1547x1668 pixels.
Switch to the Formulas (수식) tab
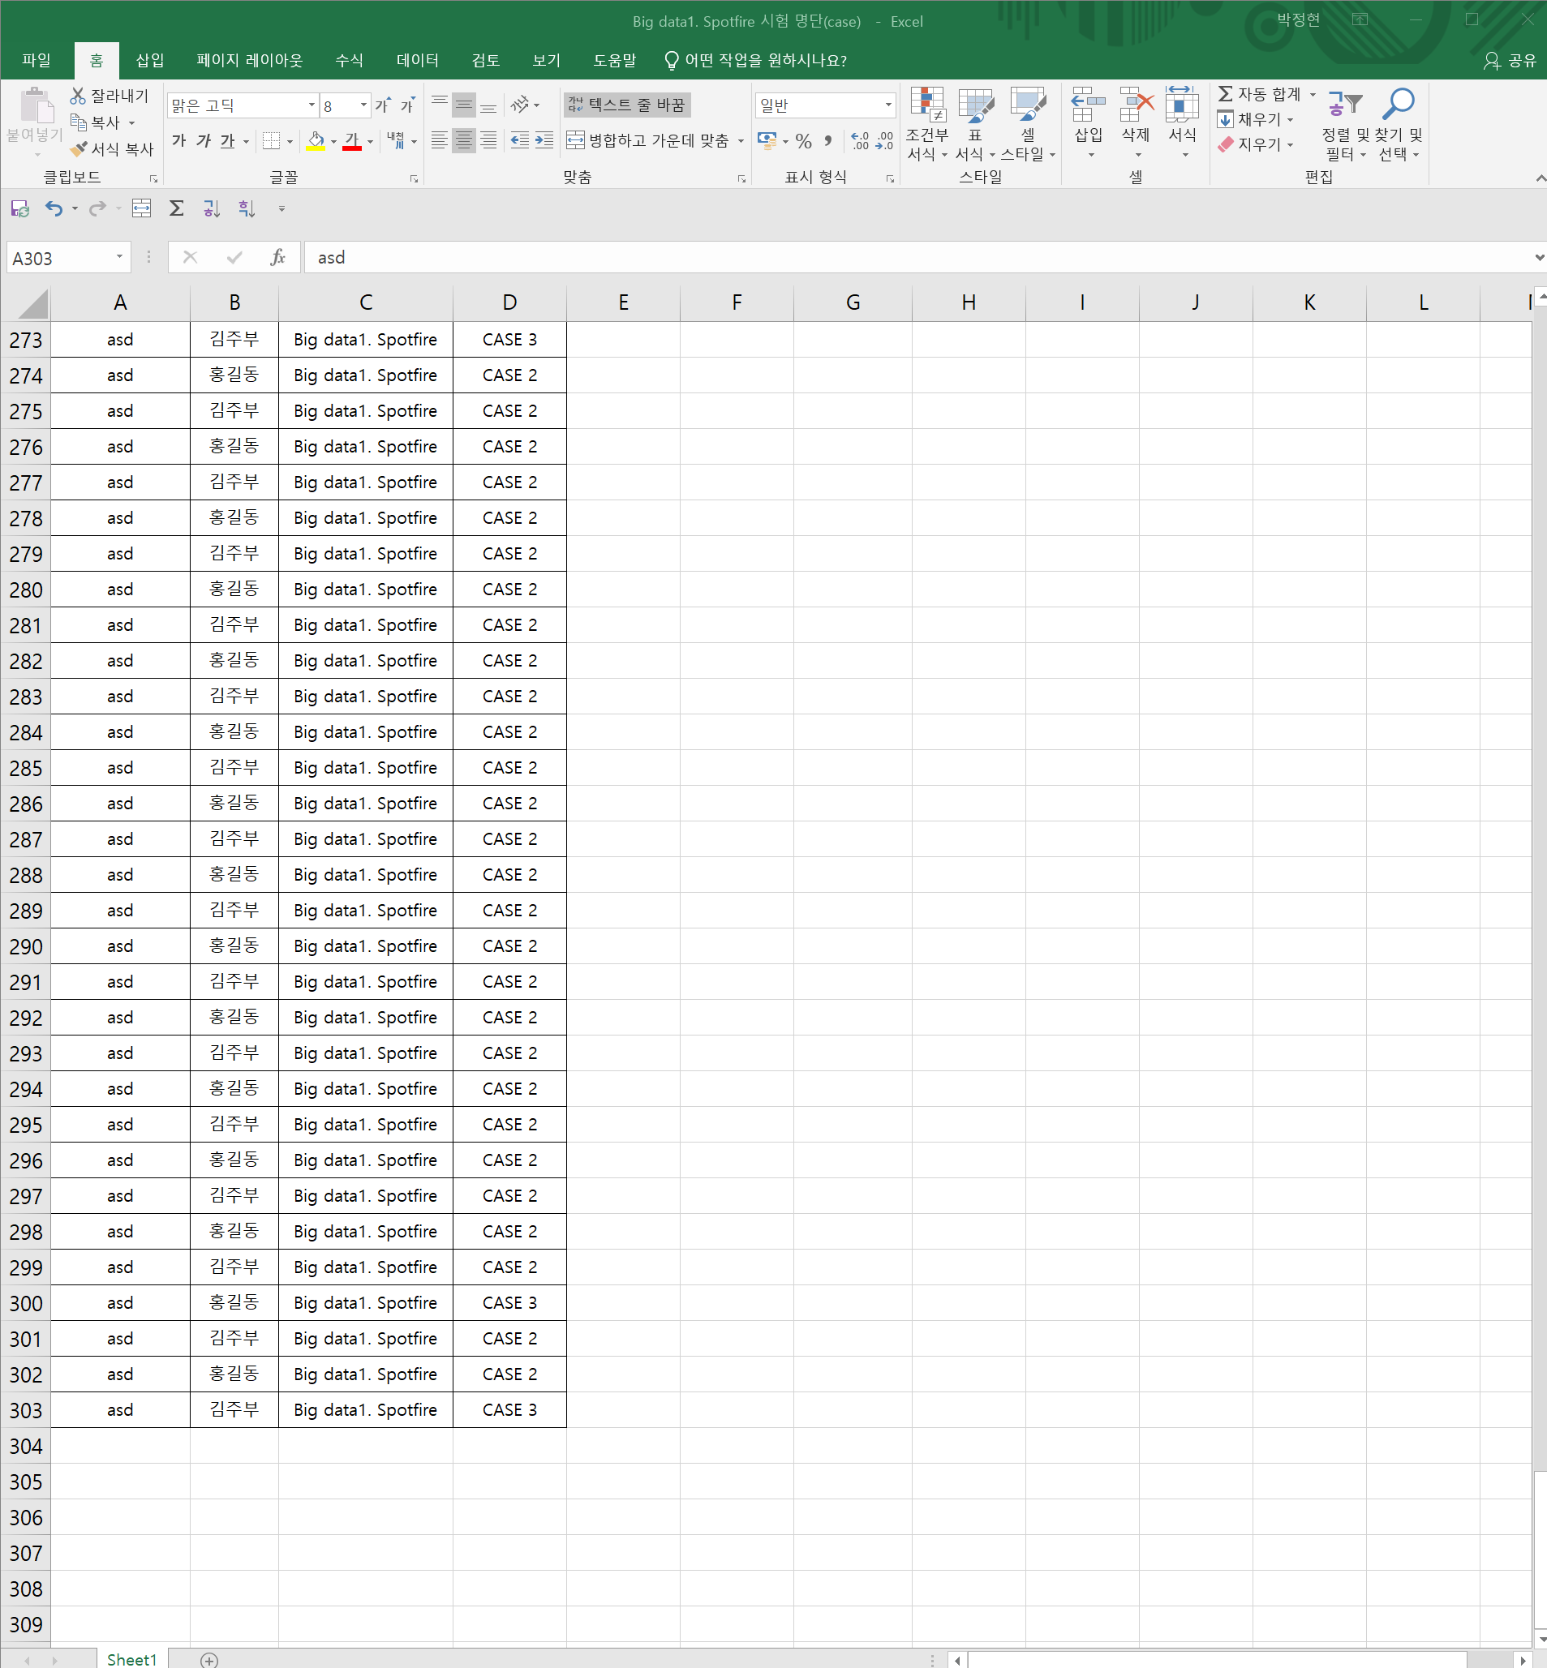[349, 60]
